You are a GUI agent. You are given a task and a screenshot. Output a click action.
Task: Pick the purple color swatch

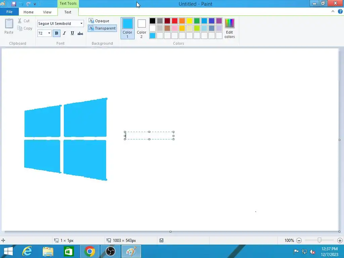pos(219,21)
